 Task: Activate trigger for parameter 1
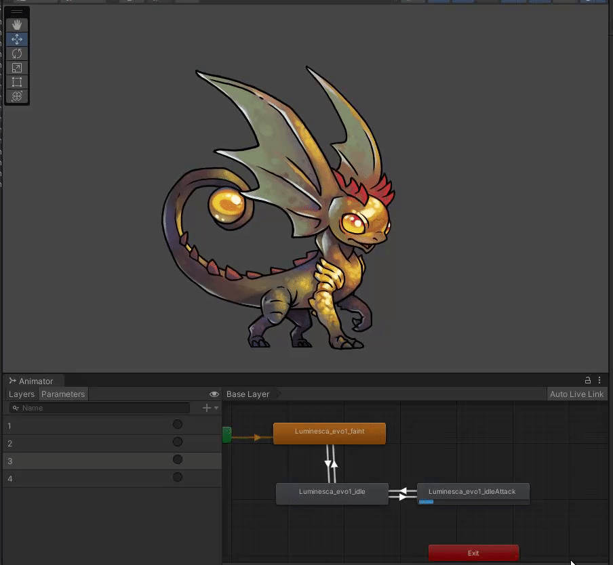pyautogui.click(x=178, y=425)
